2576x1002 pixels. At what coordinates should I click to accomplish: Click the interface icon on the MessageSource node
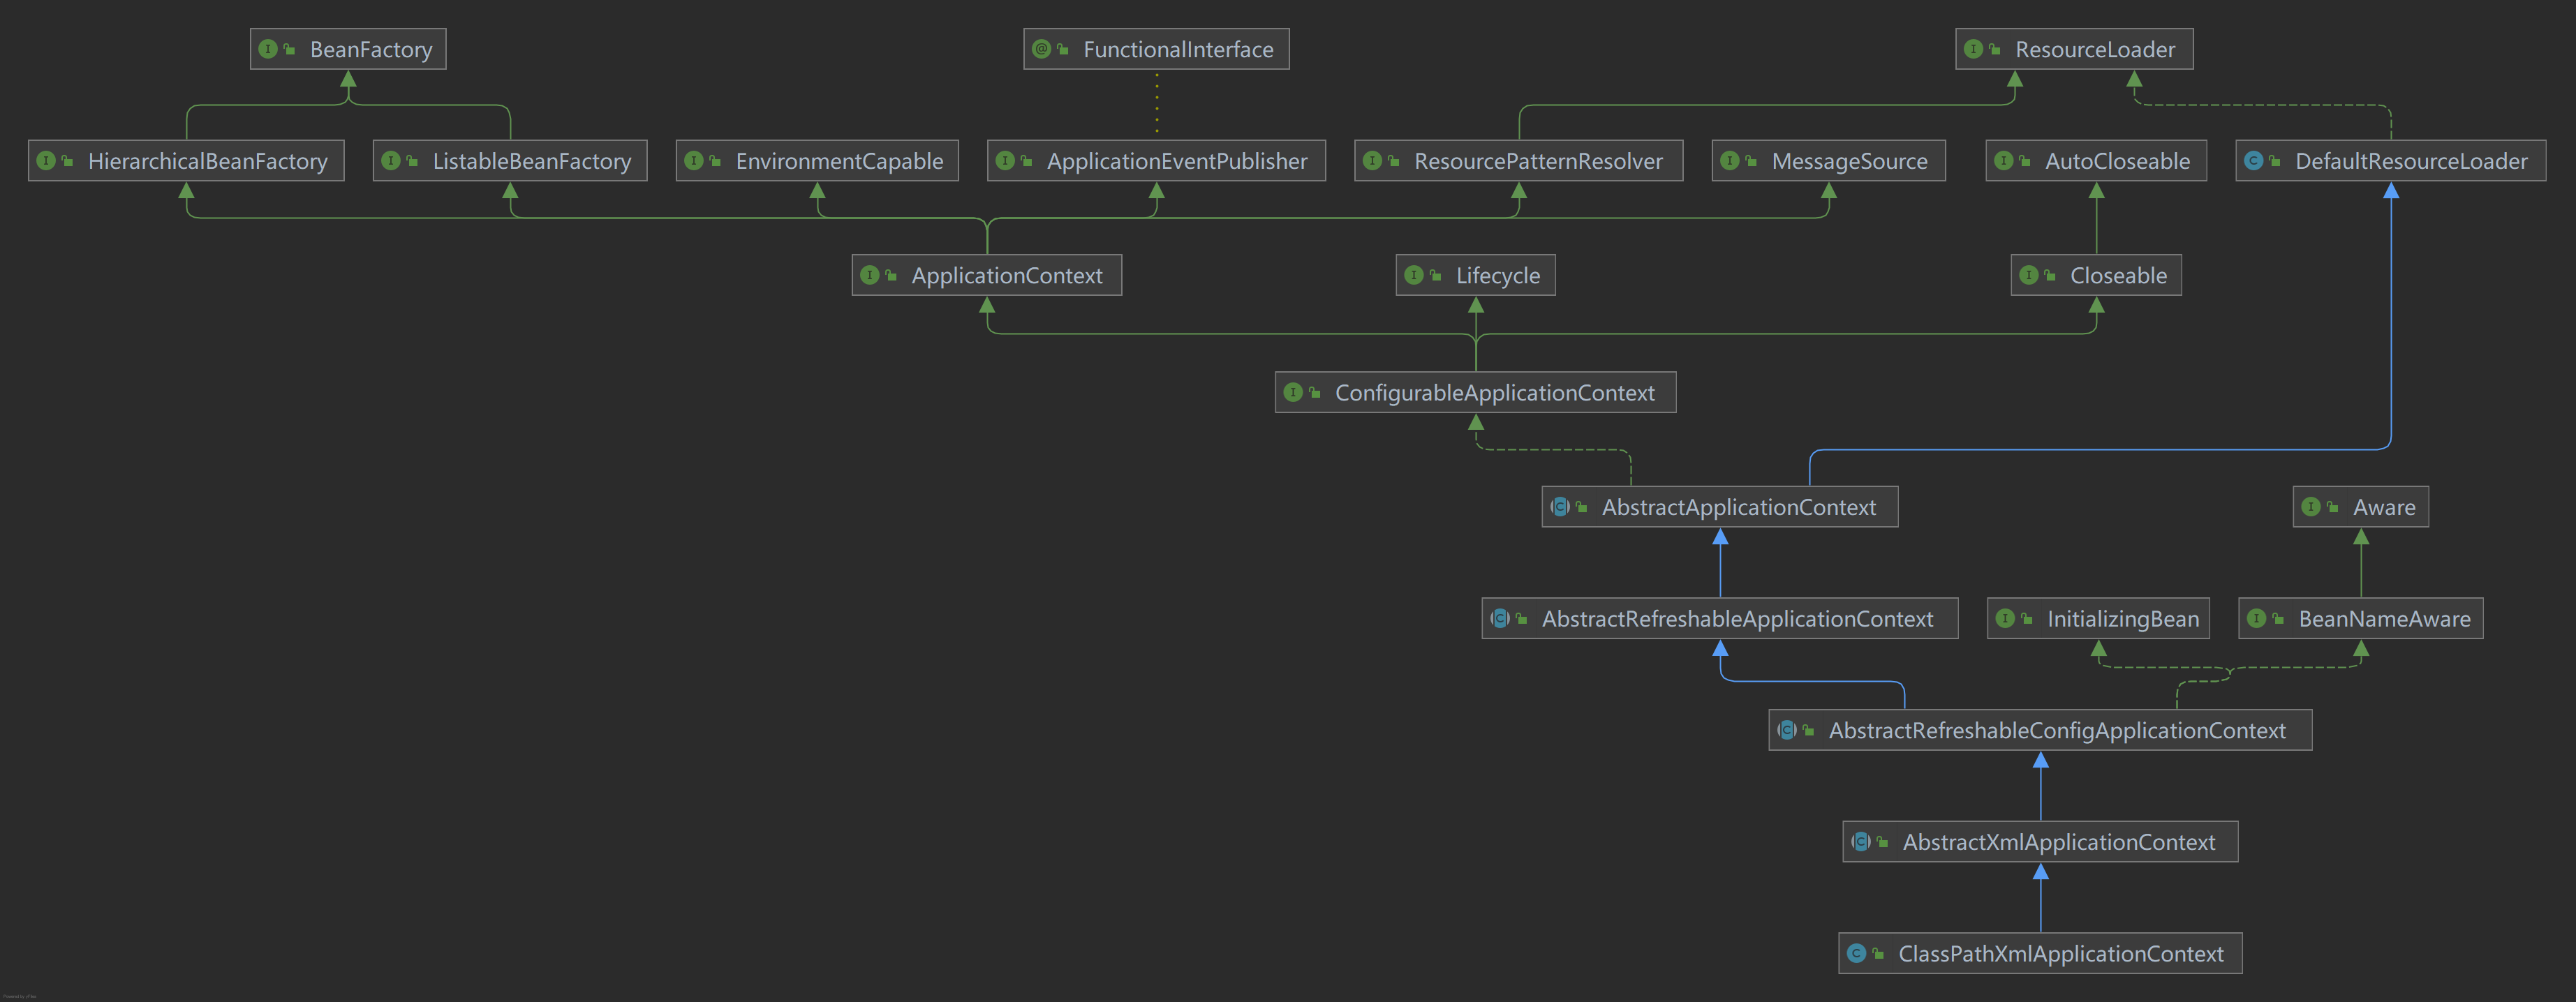(1730, 161)
